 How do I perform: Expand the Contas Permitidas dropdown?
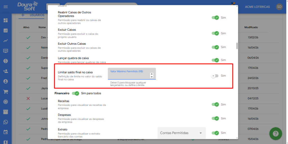tap(181, 133)
